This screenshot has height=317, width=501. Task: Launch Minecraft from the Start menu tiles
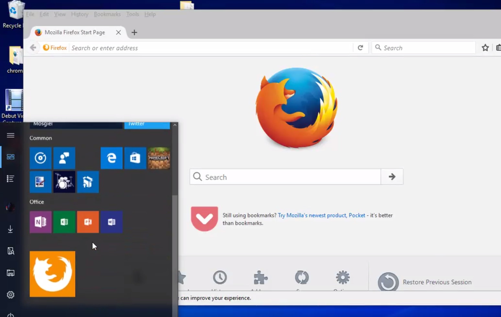tap(159, 158)
